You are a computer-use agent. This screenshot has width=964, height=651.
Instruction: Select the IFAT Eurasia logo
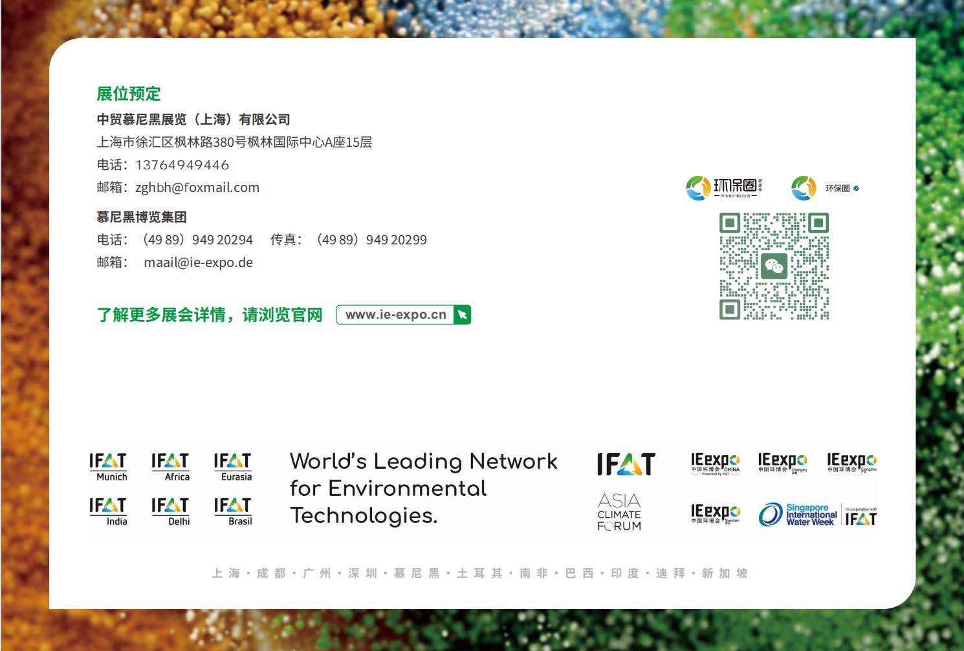(233, 467)
